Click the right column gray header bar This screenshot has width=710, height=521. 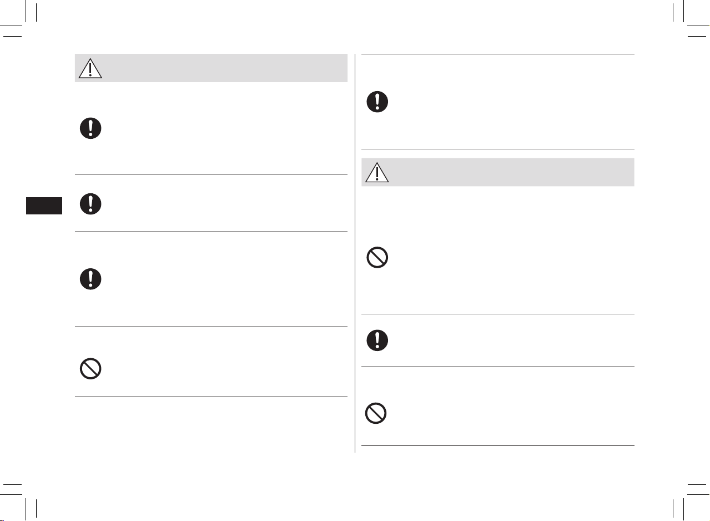tap(498, 172)
